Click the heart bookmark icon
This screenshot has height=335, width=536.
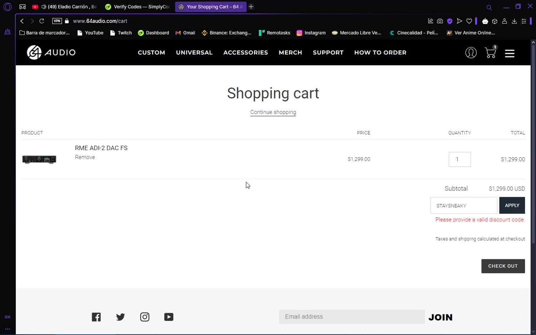click(x=469, y=21)
